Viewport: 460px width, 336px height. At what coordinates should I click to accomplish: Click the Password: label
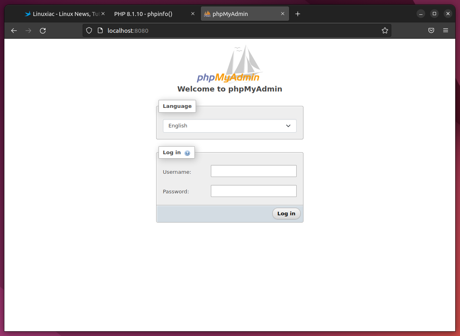tap(176, 192)
